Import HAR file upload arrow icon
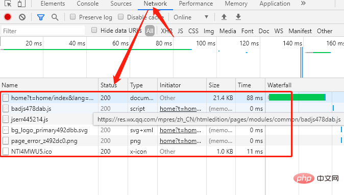The height and width of the screenshot is (195, 344). tap(224, 17)
